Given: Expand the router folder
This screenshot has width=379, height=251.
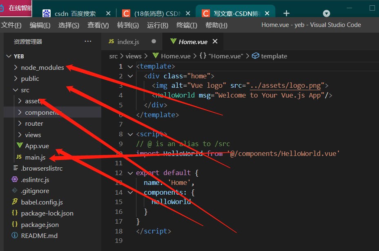Looking at the screenshot, I should (x=20, y=123).
